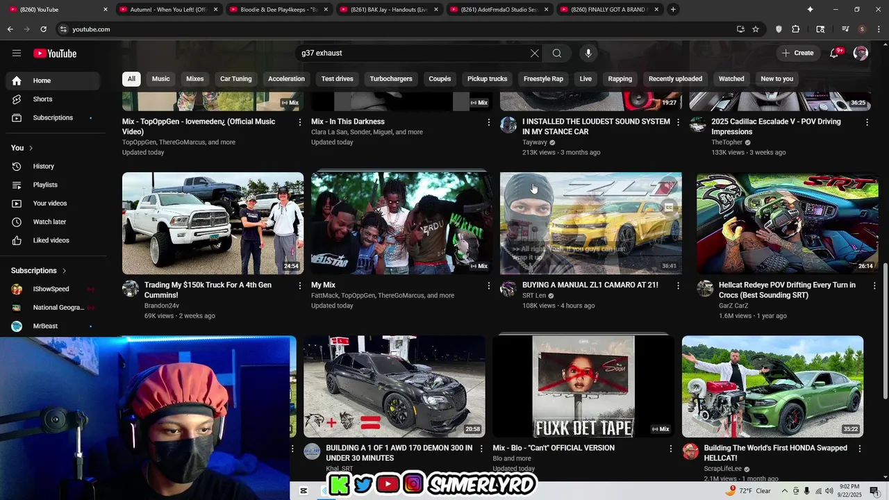Play the white truck trade thumbnail
Viewport: 889px width, 500px height.
(x=213, y=224)
